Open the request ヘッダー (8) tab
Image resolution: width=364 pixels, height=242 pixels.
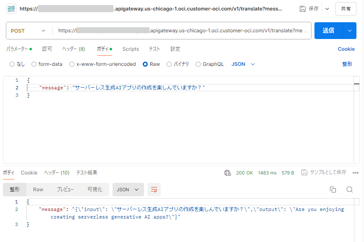pyautogui.click(x=73, y=49)
